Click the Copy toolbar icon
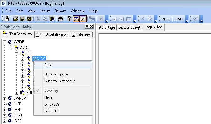The image size is (211, 124). click(x=45, y=19)
